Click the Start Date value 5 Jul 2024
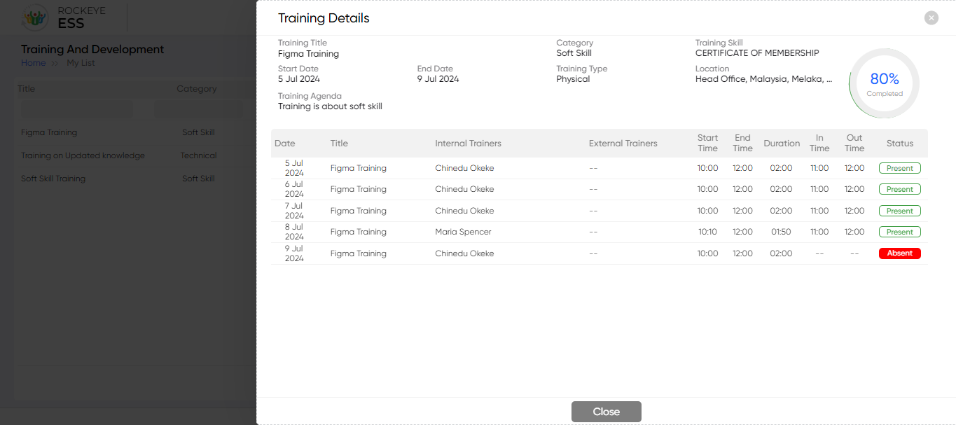 (299, 79)
